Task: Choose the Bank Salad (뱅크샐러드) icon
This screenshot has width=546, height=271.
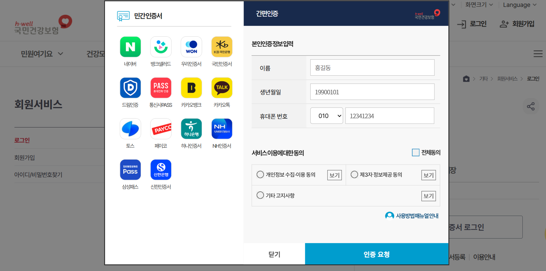Action: (x=161, y=47)
